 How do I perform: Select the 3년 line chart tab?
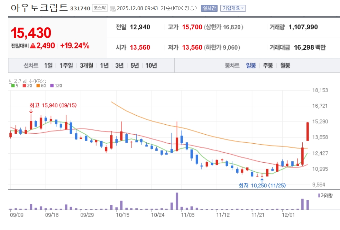pos(119,65)
